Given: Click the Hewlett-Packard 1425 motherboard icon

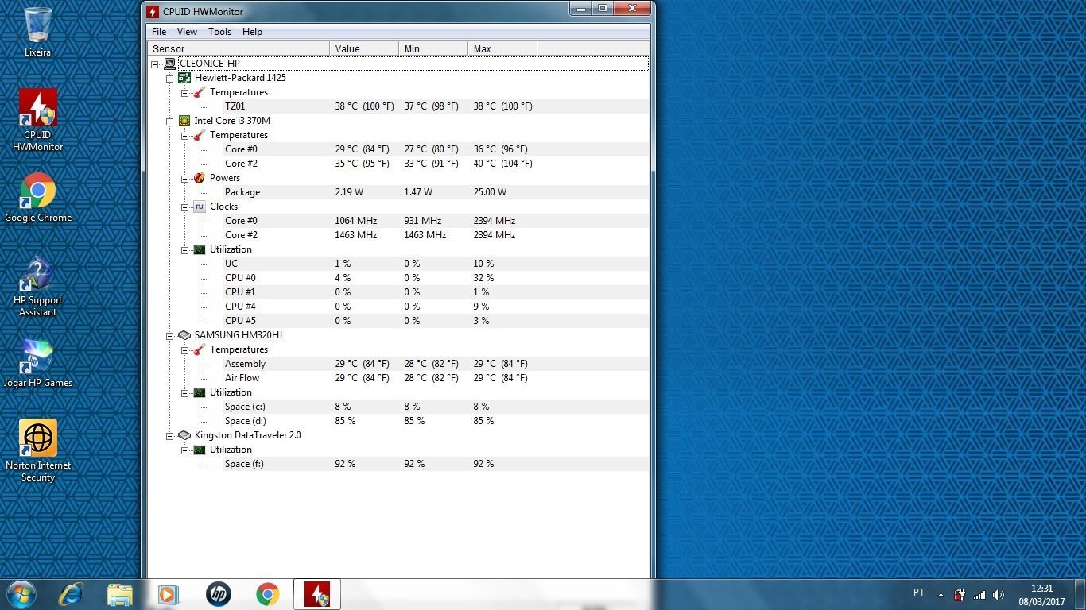Looking at the screenshot, I should pos(184,78).
